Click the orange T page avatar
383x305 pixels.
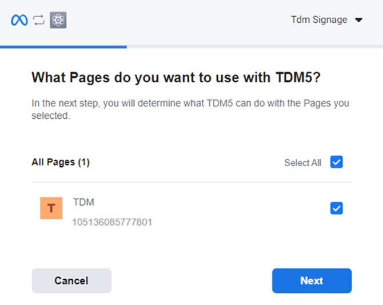point(51,208)
